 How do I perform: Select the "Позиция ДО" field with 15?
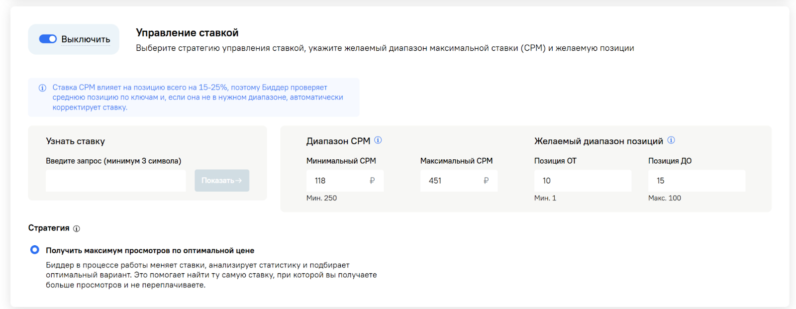pyautogui.click(x=696, y=181)
